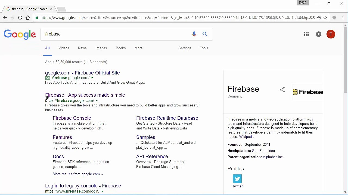Switch to Books results tab
The width and height of the screenshot is (348, 195).
pyautogui.click(x=121, y=48)
